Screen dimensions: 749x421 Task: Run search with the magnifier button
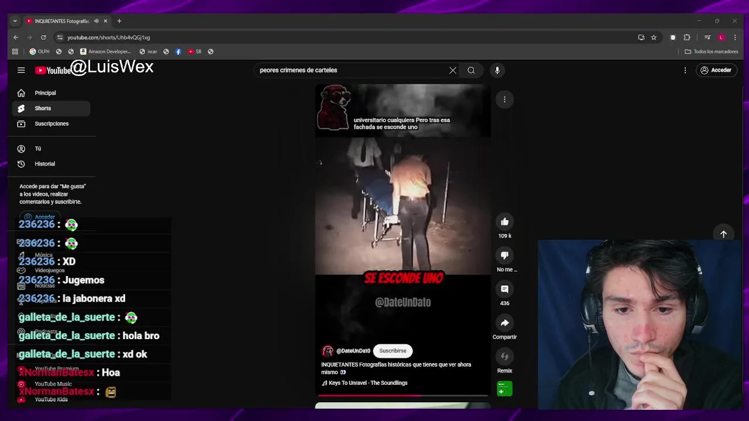tap(471, 70)
